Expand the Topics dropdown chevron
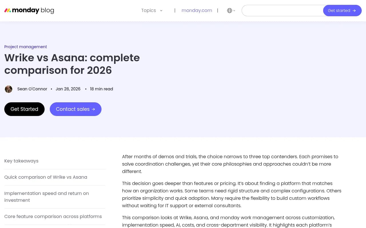The width and height of the screenshot is (366, 228). tap(161, 11)
